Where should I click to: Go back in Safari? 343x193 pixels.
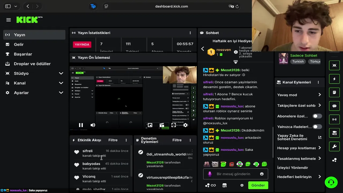[x=28, y=6]
